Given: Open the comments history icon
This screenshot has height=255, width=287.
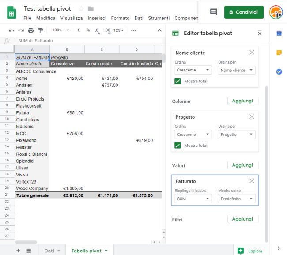Looking at the screenshot, I should (x=213, y=12).
